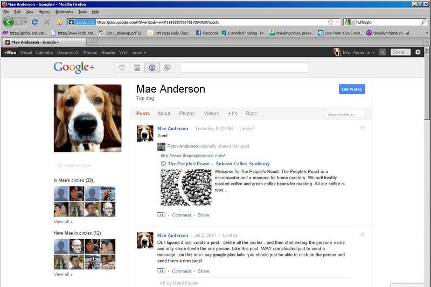This screenshot has height=287, width=431.
Task: Toggle +1 on the People's Roast post
Action: (x=161, y=215)
